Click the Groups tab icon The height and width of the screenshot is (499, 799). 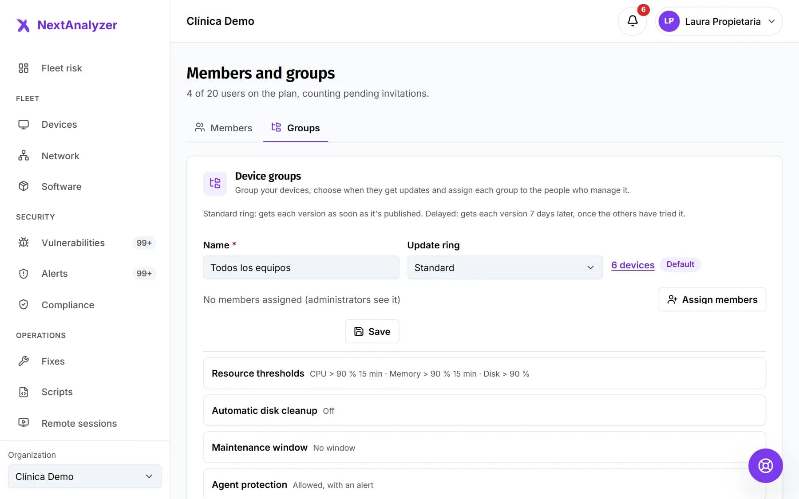pyautogui.click(x=276, y=127)
